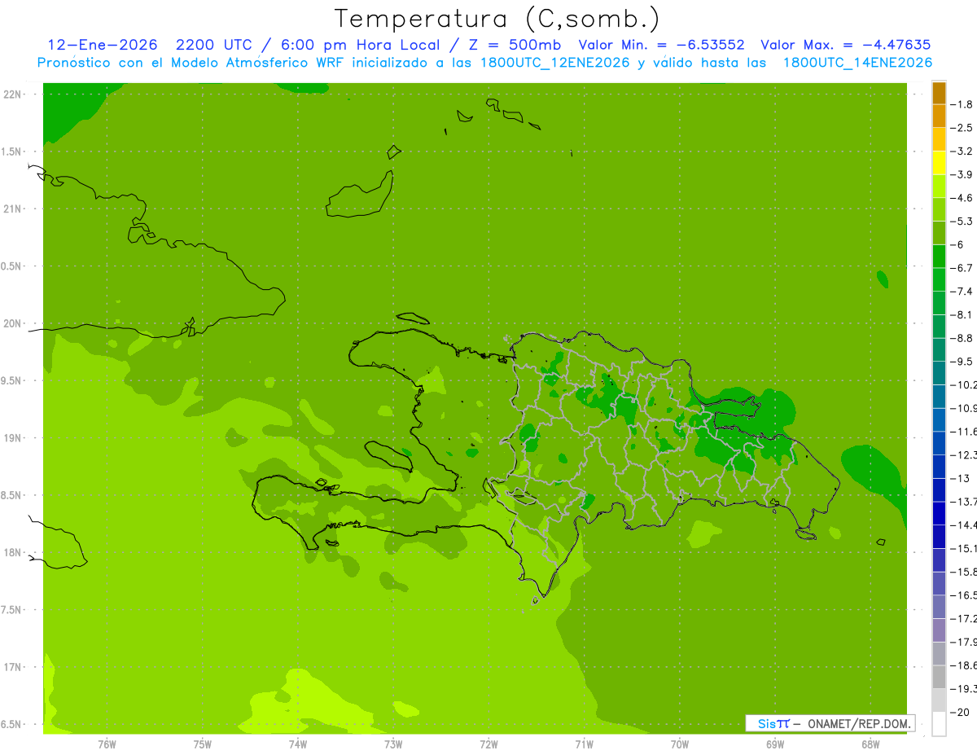Click the time label '2200 UTC'

click(x=213, y=45)
